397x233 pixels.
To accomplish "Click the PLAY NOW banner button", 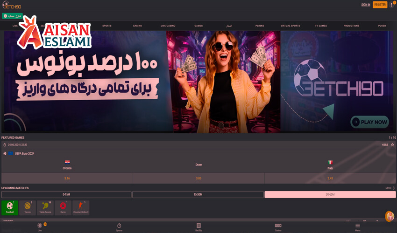I will (369, 122).
